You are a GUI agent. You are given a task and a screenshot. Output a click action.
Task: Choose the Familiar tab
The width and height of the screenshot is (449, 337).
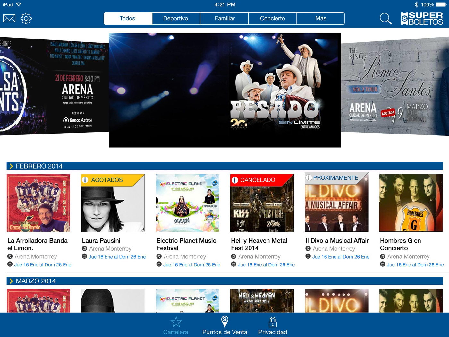224,19
